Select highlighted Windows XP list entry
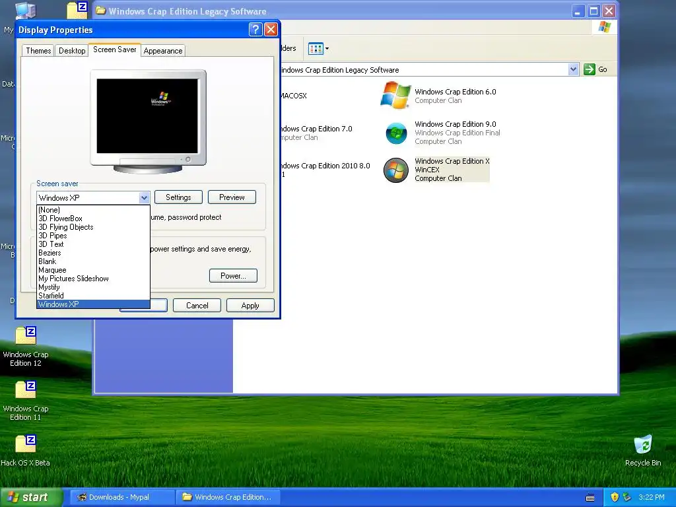Viewport: 676px width, 507px height. (x=93, y=304)
